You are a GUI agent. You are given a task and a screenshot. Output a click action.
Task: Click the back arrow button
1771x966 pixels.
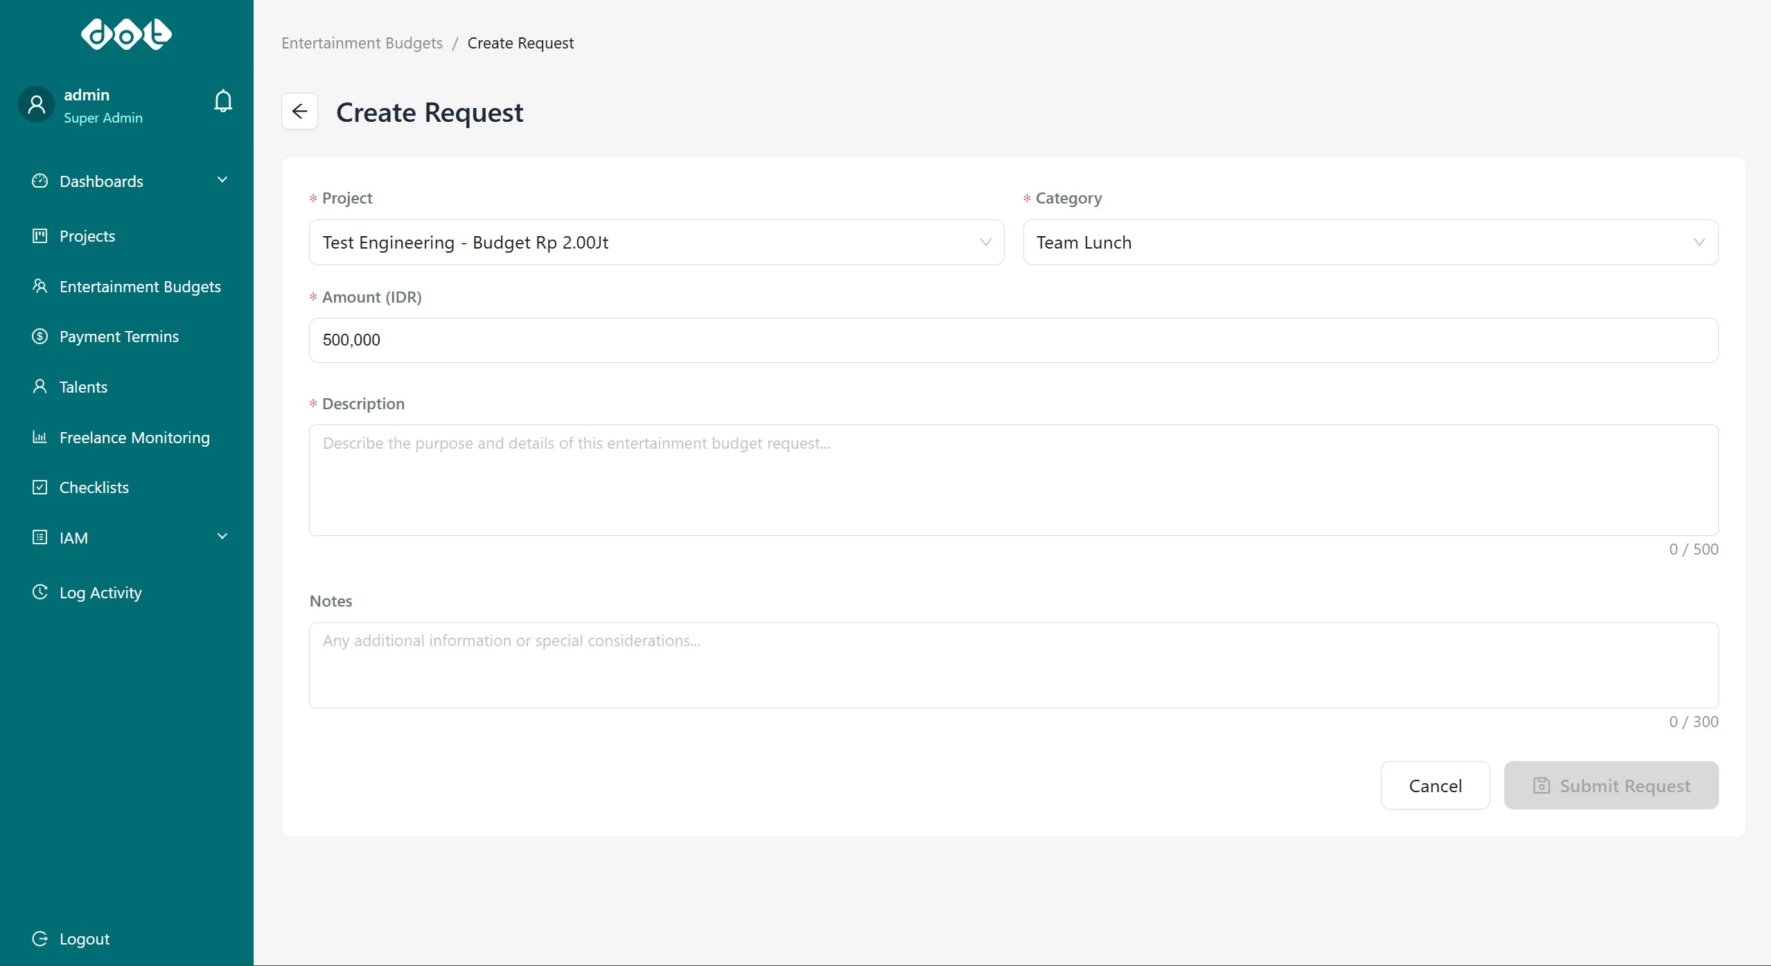(x=299, y=111)
